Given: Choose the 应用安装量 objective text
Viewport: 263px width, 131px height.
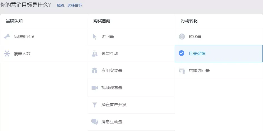Looking at the screenshot, I should click(112, 71).
